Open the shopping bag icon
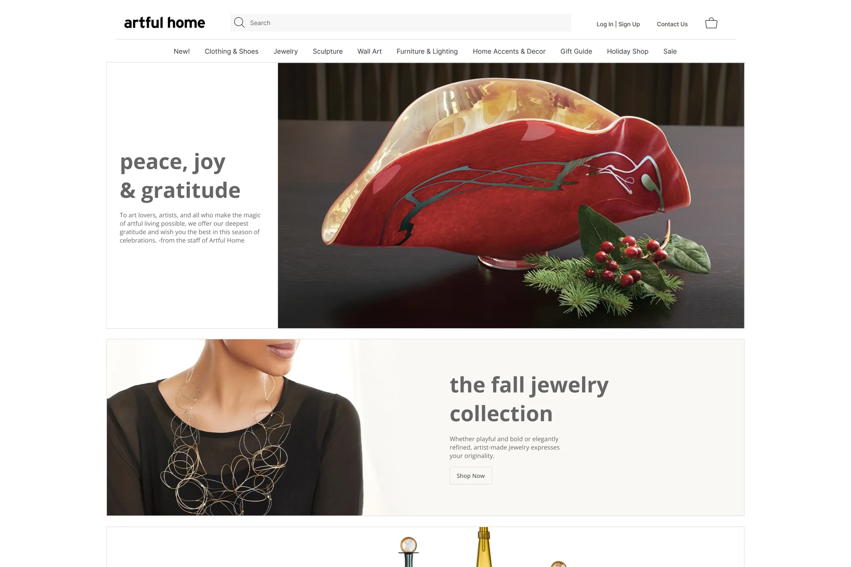Screen dimensions: 851x567 pyautogui.click(x=711, y=23)
